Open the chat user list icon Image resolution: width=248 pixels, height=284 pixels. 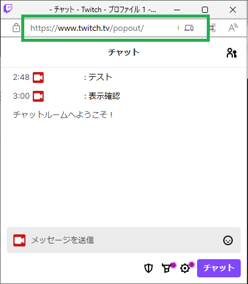coord(232,53)
